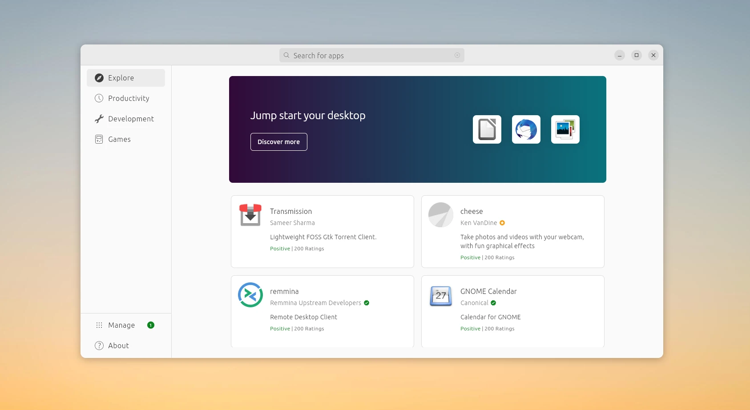Viewport: 750px width, 410px height.
Task: Open the Productivity category
Action: pos(126,98)
